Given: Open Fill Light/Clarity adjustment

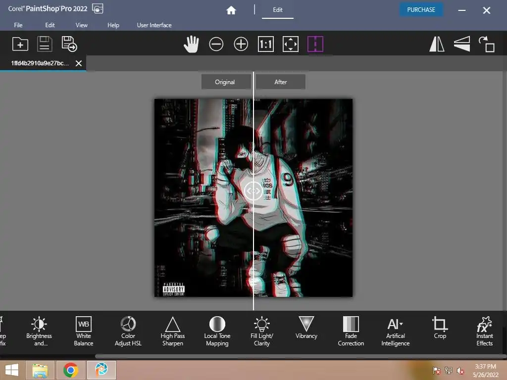Looking at the screenshot, I should (x=262, y=331).
